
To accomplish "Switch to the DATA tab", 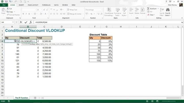I will pyautogui.click(x=56, y=5).
